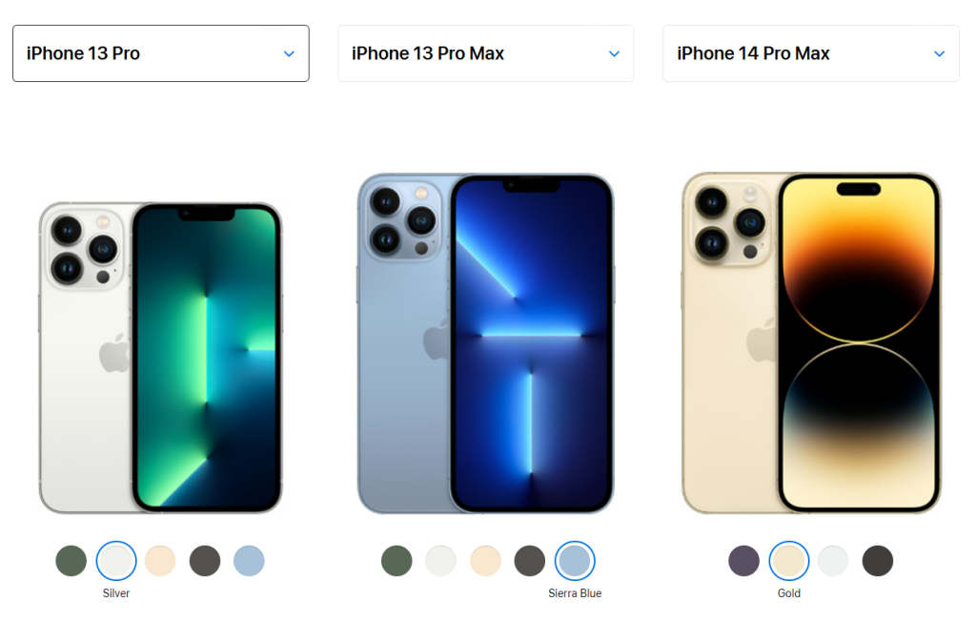Select Alpine Green color for iPhone 13 Pro
The width and height of the screenshot is (976, 622).
click(x=71, y=561)
